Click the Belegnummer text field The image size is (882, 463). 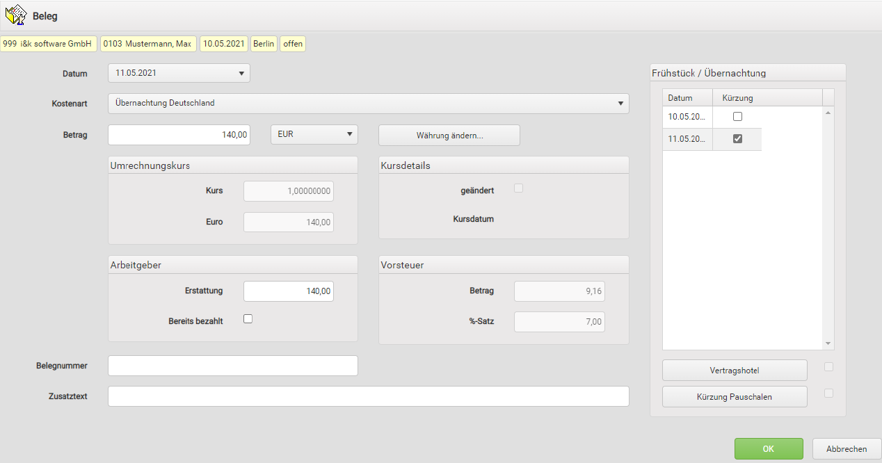click(232, 366)
